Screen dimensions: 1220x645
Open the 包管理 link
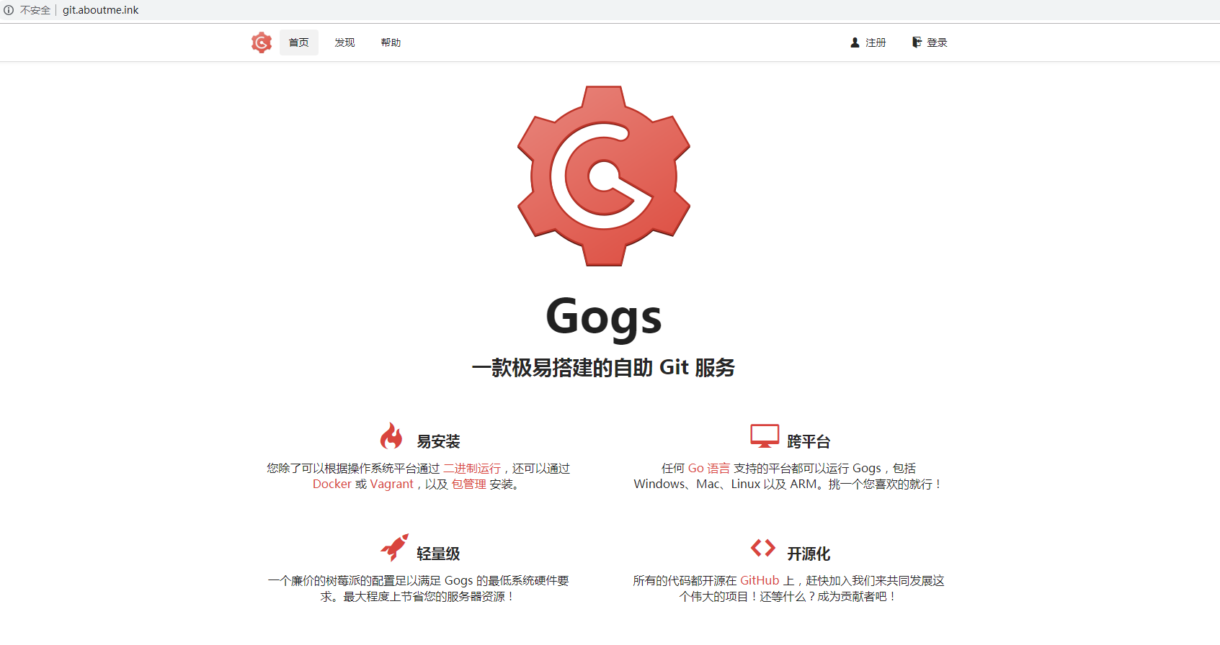tap(469, 484)
